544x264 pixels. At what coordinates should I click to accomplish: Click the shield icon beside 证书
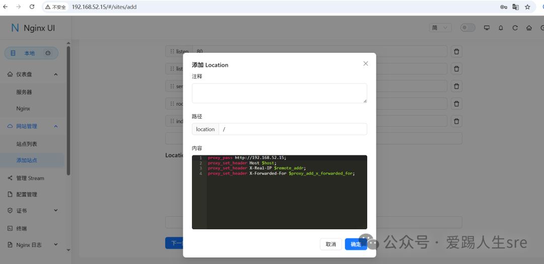tap(10, 211)
